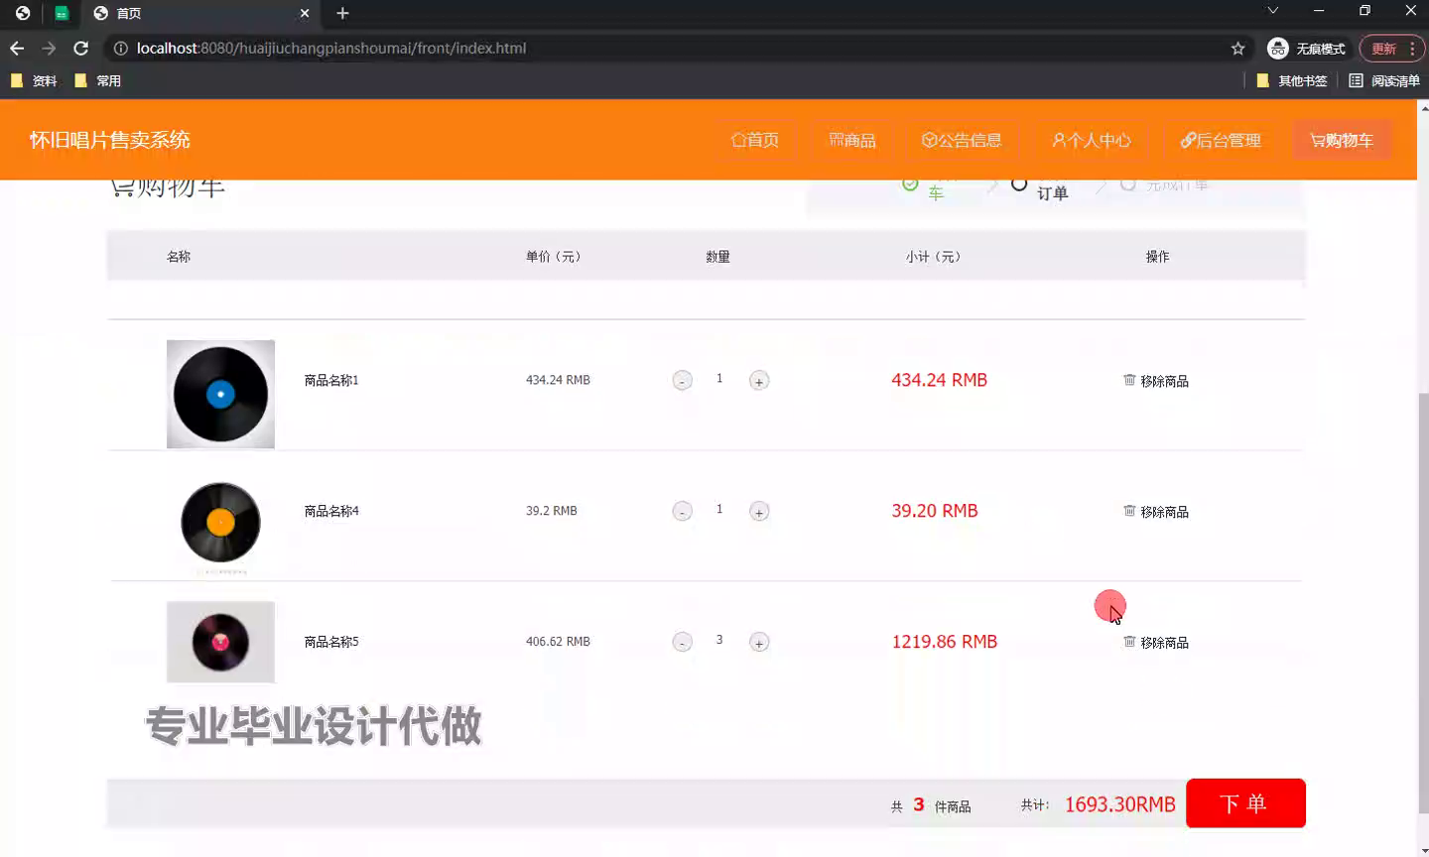Click the 更新 browser update button
Viewport: 1429px width, 857px height.
(1391, 48)
